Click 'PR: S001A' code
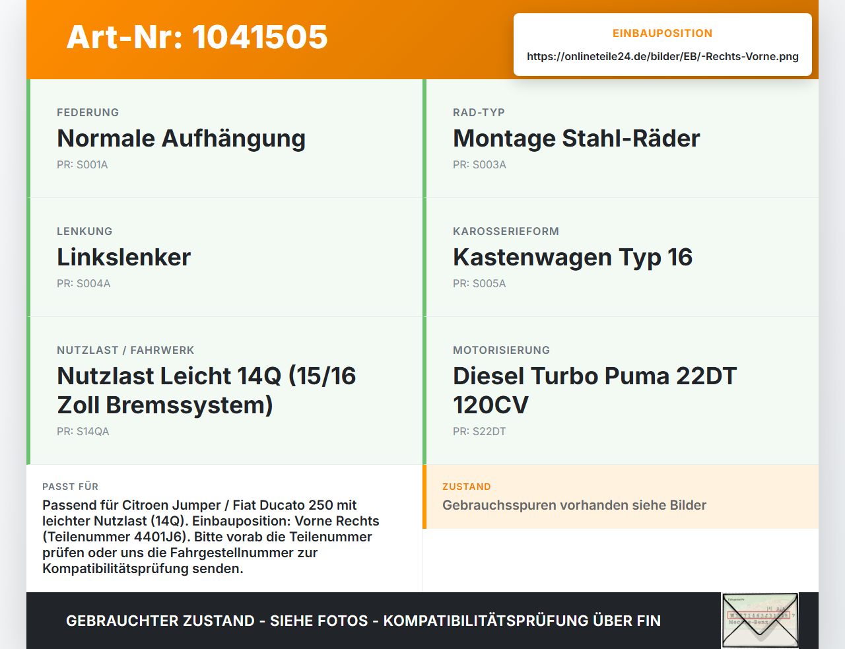Viewport: 845px width, 649px height. click(x=83, y=165)
